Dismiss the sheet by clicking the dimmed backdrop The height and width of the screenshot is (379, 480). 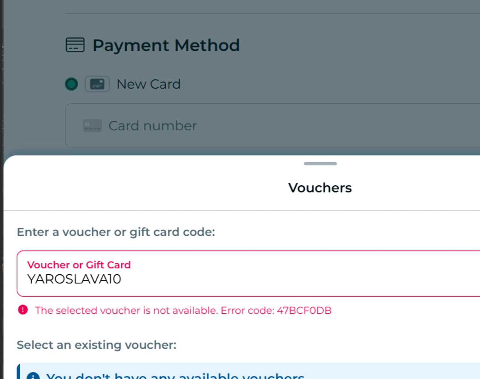pyautogui.click(x=320, y=64)
